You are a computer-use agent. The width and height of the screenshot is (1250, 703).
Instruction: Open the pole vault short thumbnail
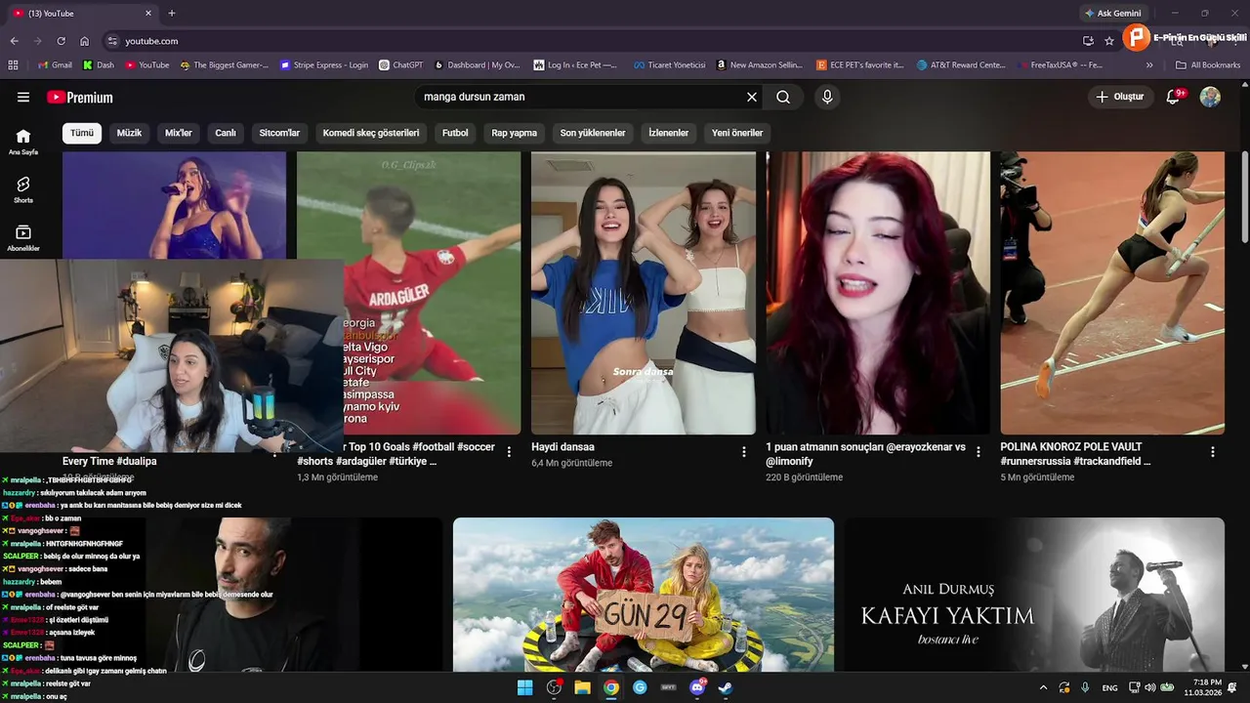coord(1112,293)
